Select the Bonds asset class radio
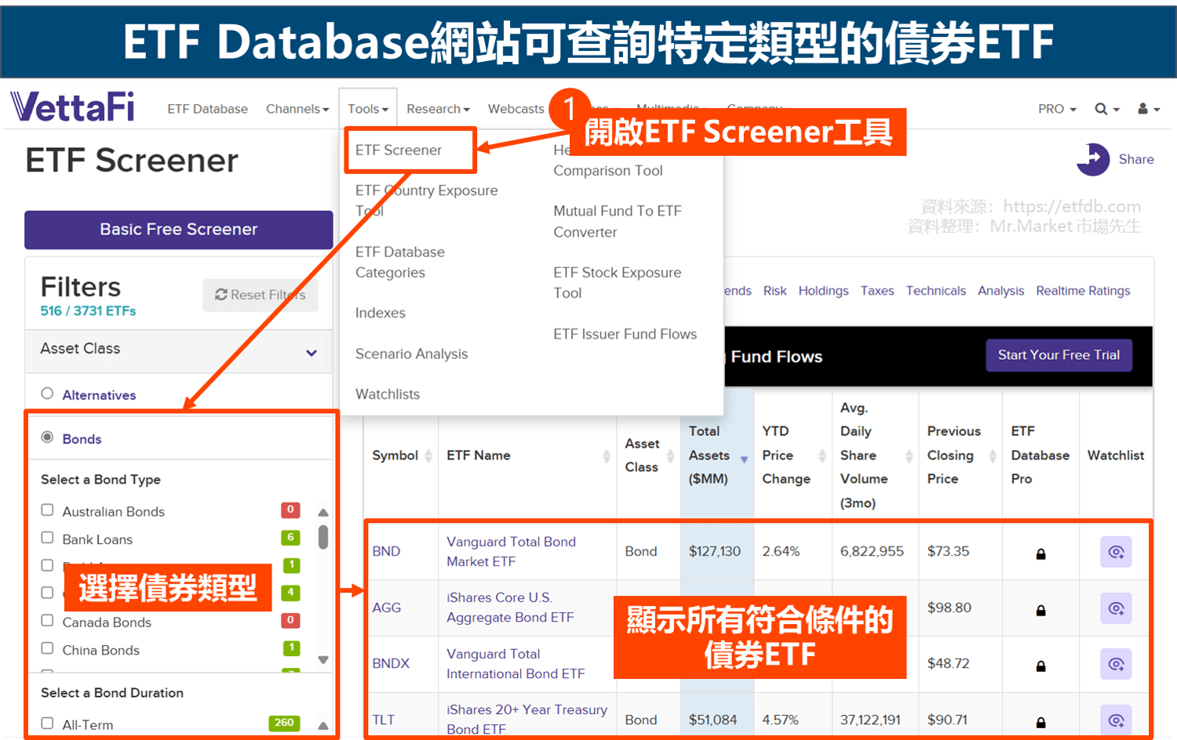The height and width of the screenshot is (740, 1177). [47, 437]
